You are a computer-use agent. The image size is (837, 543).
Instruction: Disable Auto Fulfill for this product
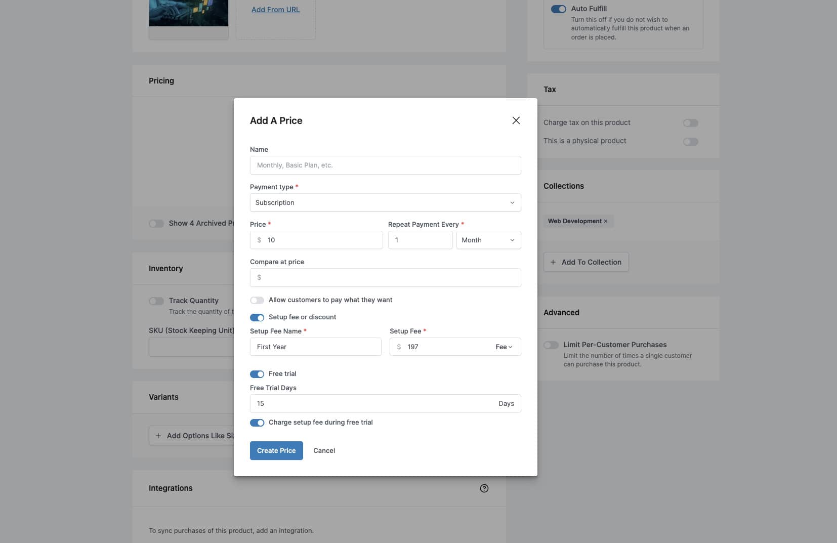559,9
